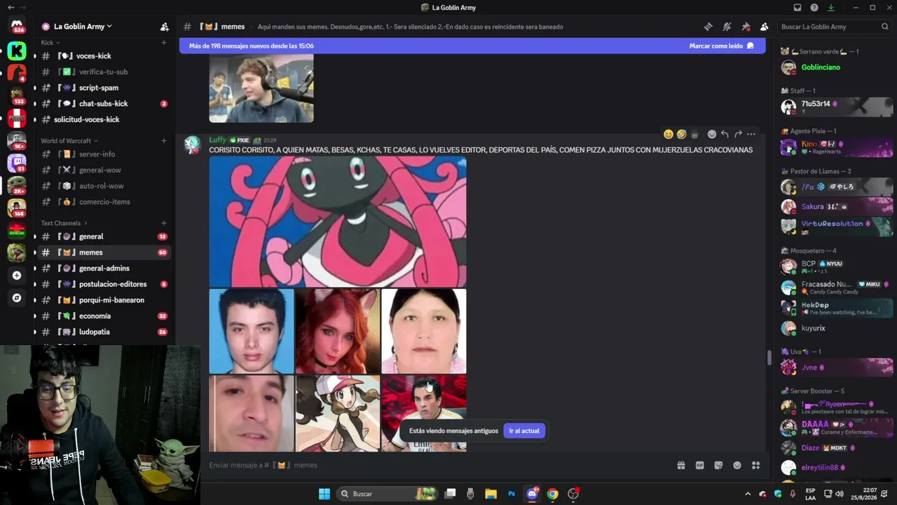Image resolution: width=897 pixels, height=505 pixels.
Task: Toggle the microphone icon in system tray
Action: click(x=793, y=494)
